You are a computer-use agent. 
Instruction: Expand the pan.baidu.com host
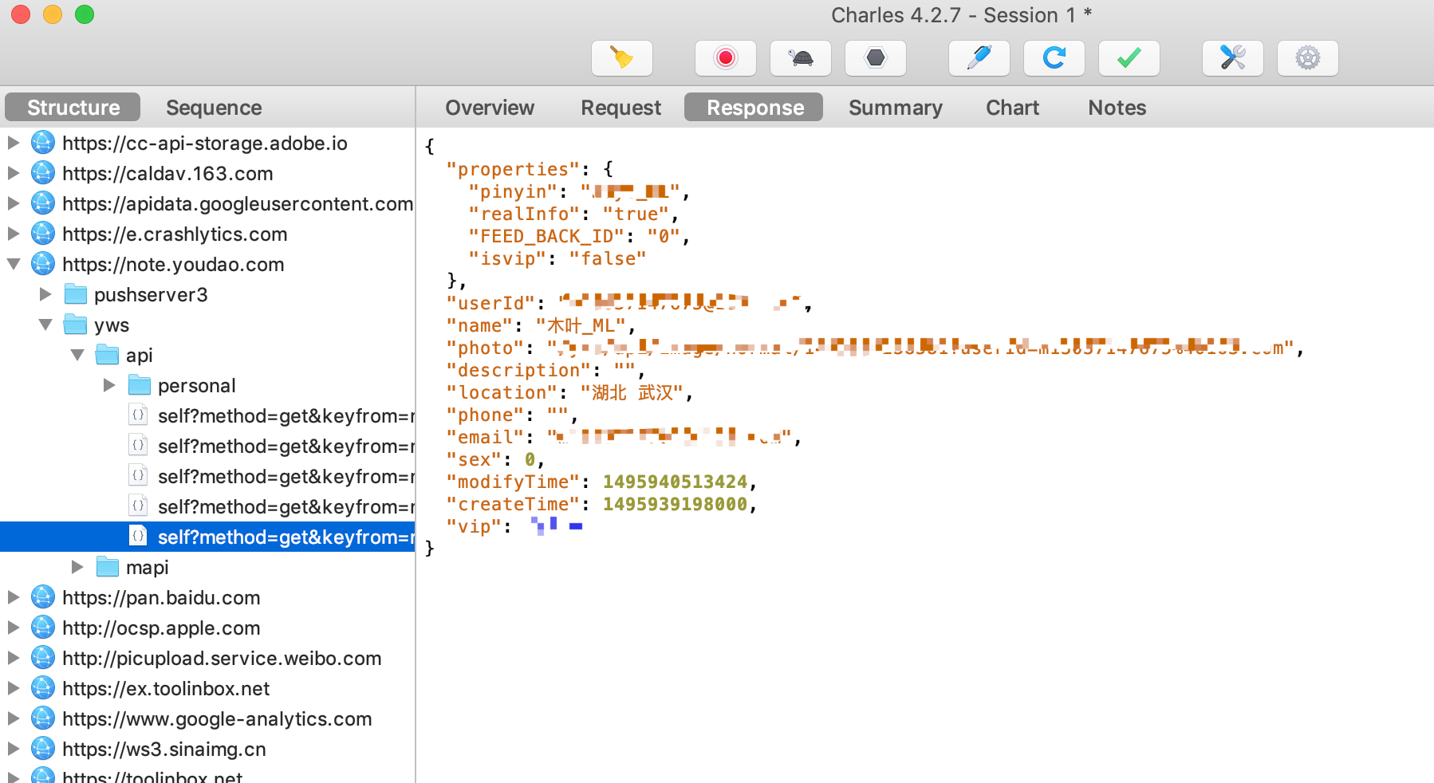coord(14,597)
